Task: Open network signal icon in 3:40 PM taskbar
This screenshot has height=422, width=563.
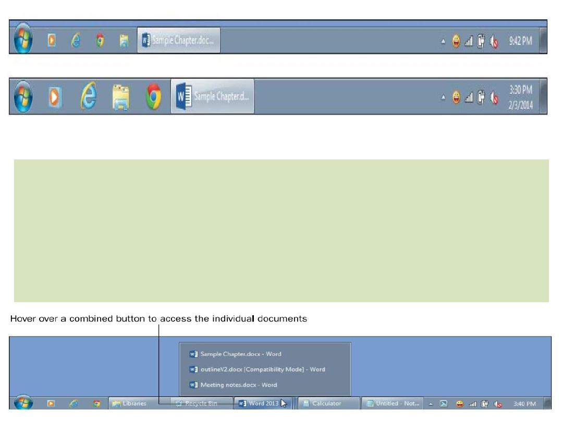Action: click(472, 404)
